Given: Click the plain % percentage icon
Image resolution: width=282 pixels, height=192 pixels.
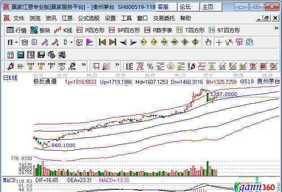Looking at the screenshot, I should click(150, 66).
